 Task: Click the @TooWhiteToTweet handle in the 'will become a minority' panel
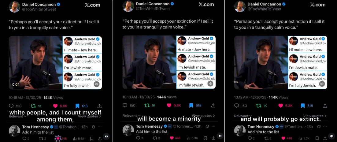153,9
